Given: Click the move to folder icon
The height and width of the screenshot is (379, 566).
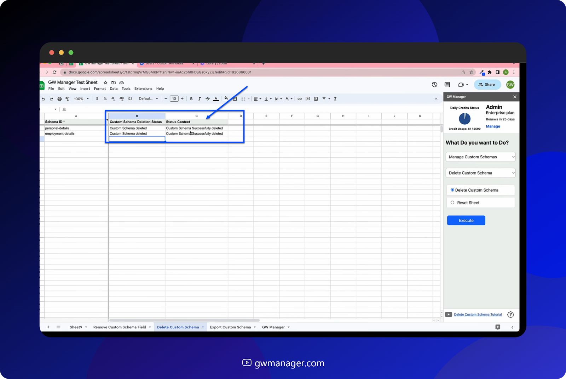Looking at the screenshot, I should (x=114, y=83).
